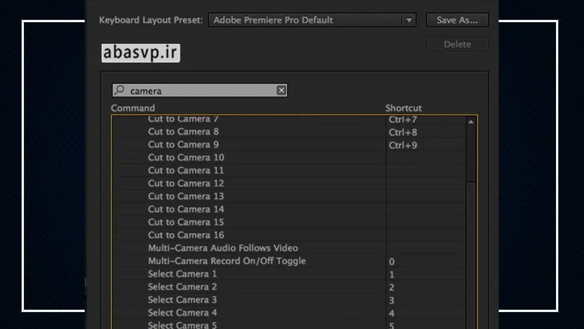Click the magnifier search icon
Screen dimensions: 584x329
coord(119,90)
